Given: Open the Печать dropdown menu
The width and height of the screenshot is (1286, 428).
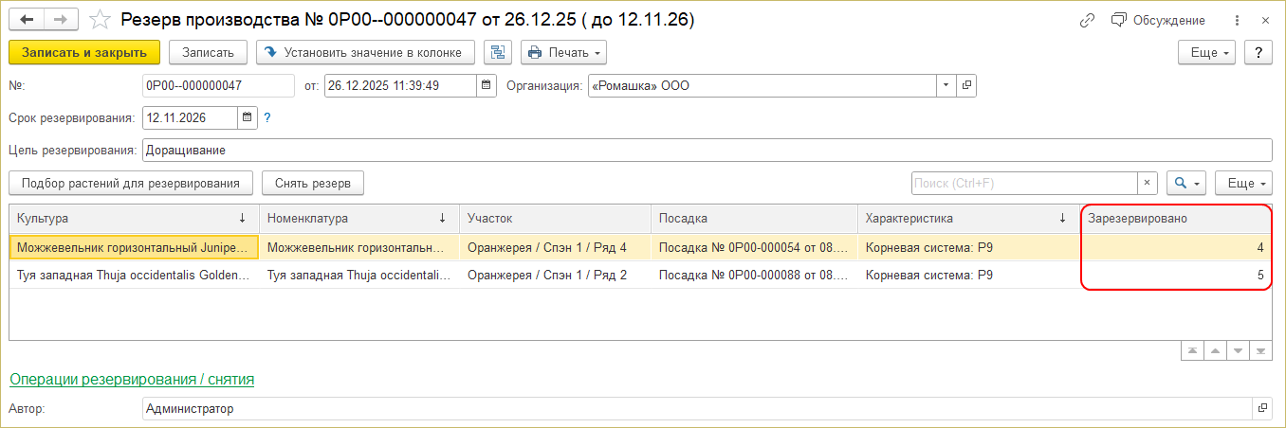Looking at the screenshot, I should click(x=564, y=52).
